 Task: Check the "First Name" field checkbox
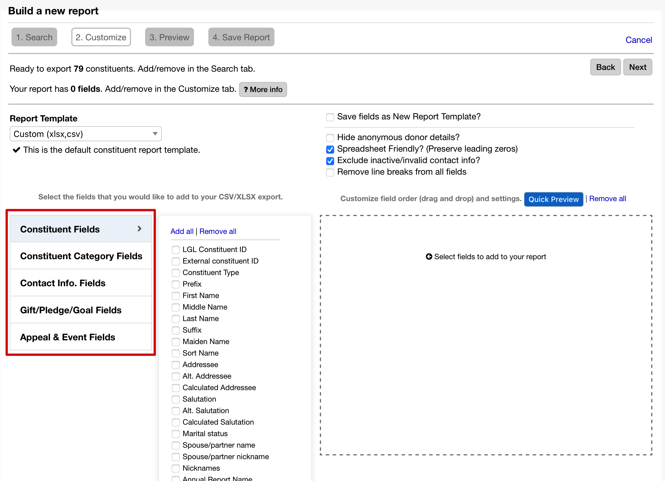point(176,296)
